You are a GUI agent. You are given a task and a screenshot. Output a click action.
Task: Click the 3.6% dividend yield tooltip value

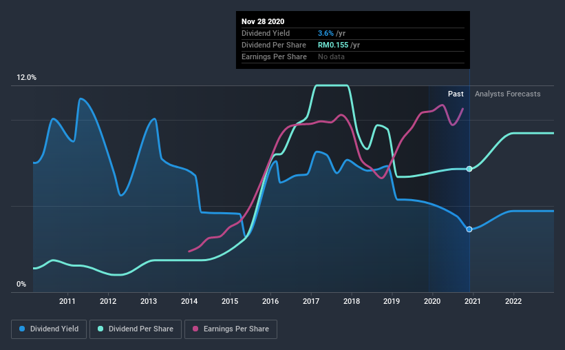pyautogui.click(x=326, y=33)
